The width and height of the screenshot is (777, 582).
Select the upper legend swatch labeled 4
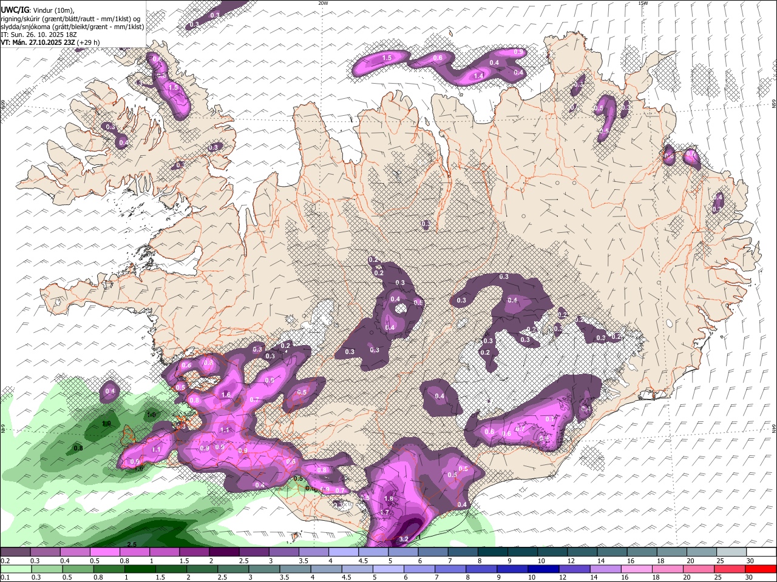344,552
